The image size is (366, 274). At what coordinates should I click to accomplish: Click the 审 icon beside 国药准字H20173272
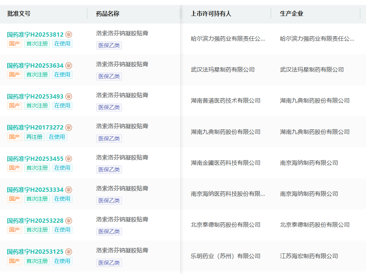coord(68,128)
